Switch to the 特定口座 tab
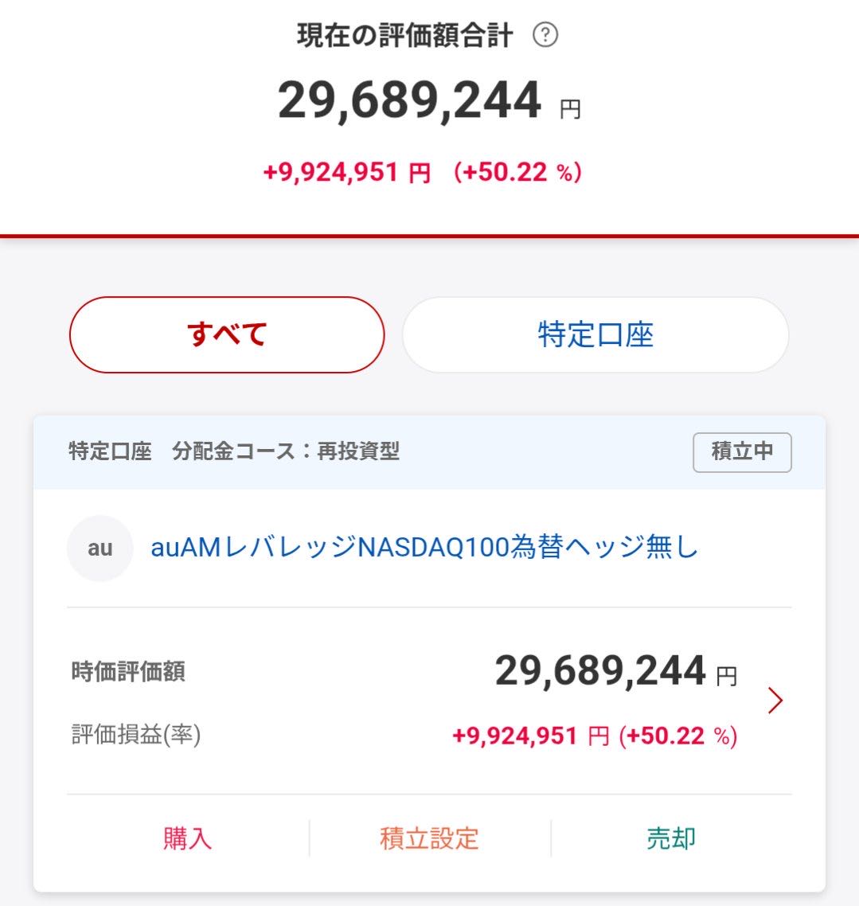Image resolution: width=859 pixels, height=906 pixels. 595,334
